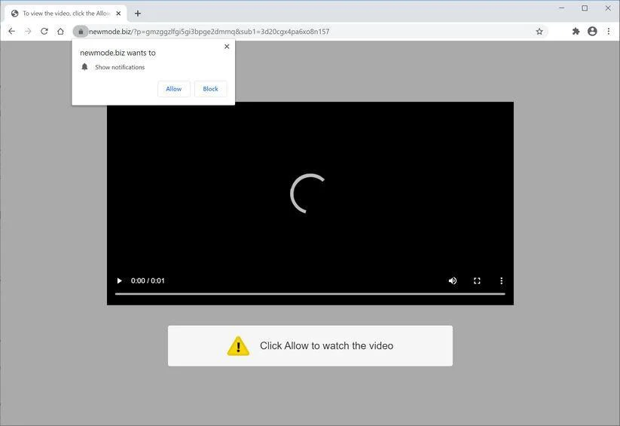
Task: Close the browser window
Action: [608, 8]
